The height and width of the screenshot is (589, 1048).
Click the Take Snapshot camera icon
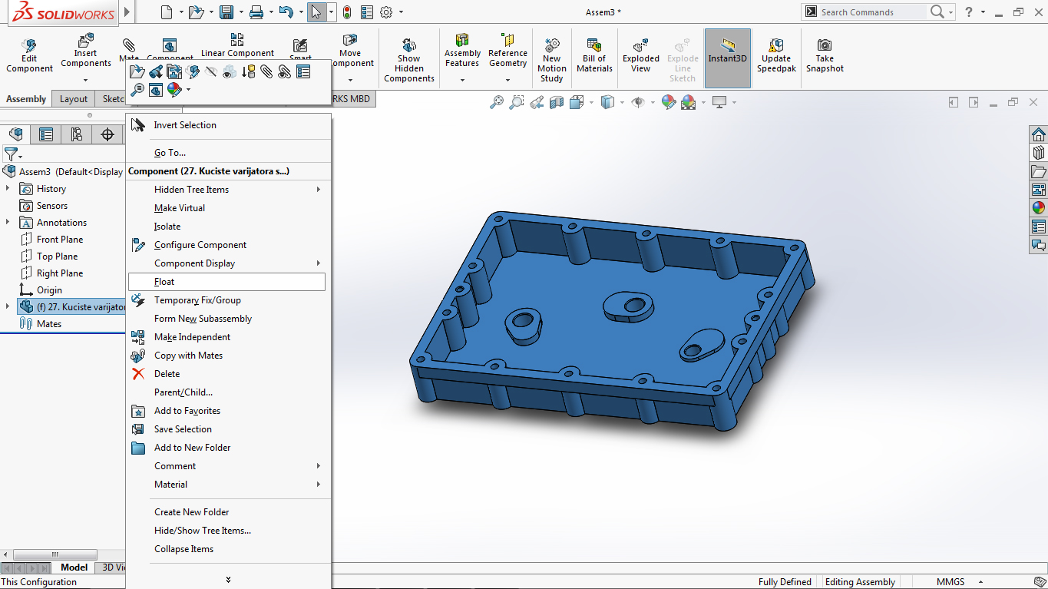825,45
